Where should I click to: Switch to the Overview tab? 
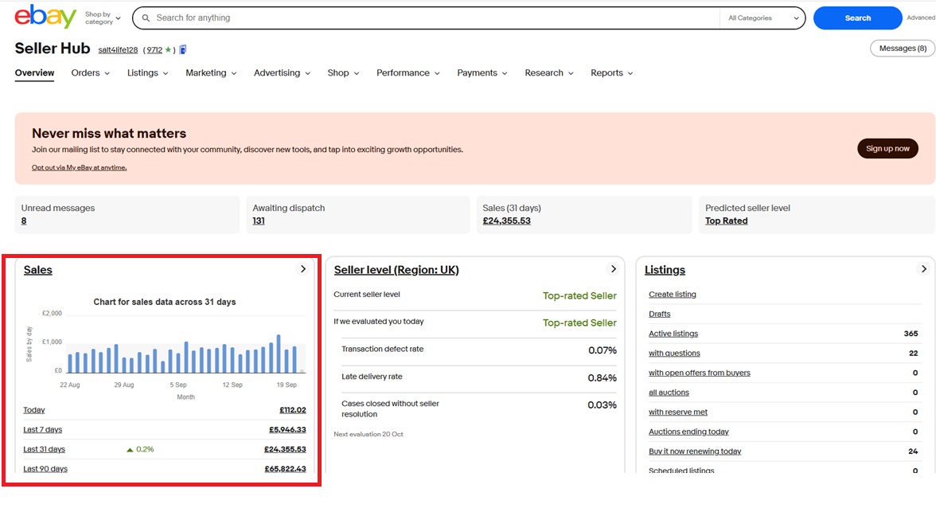click(34, 73)
